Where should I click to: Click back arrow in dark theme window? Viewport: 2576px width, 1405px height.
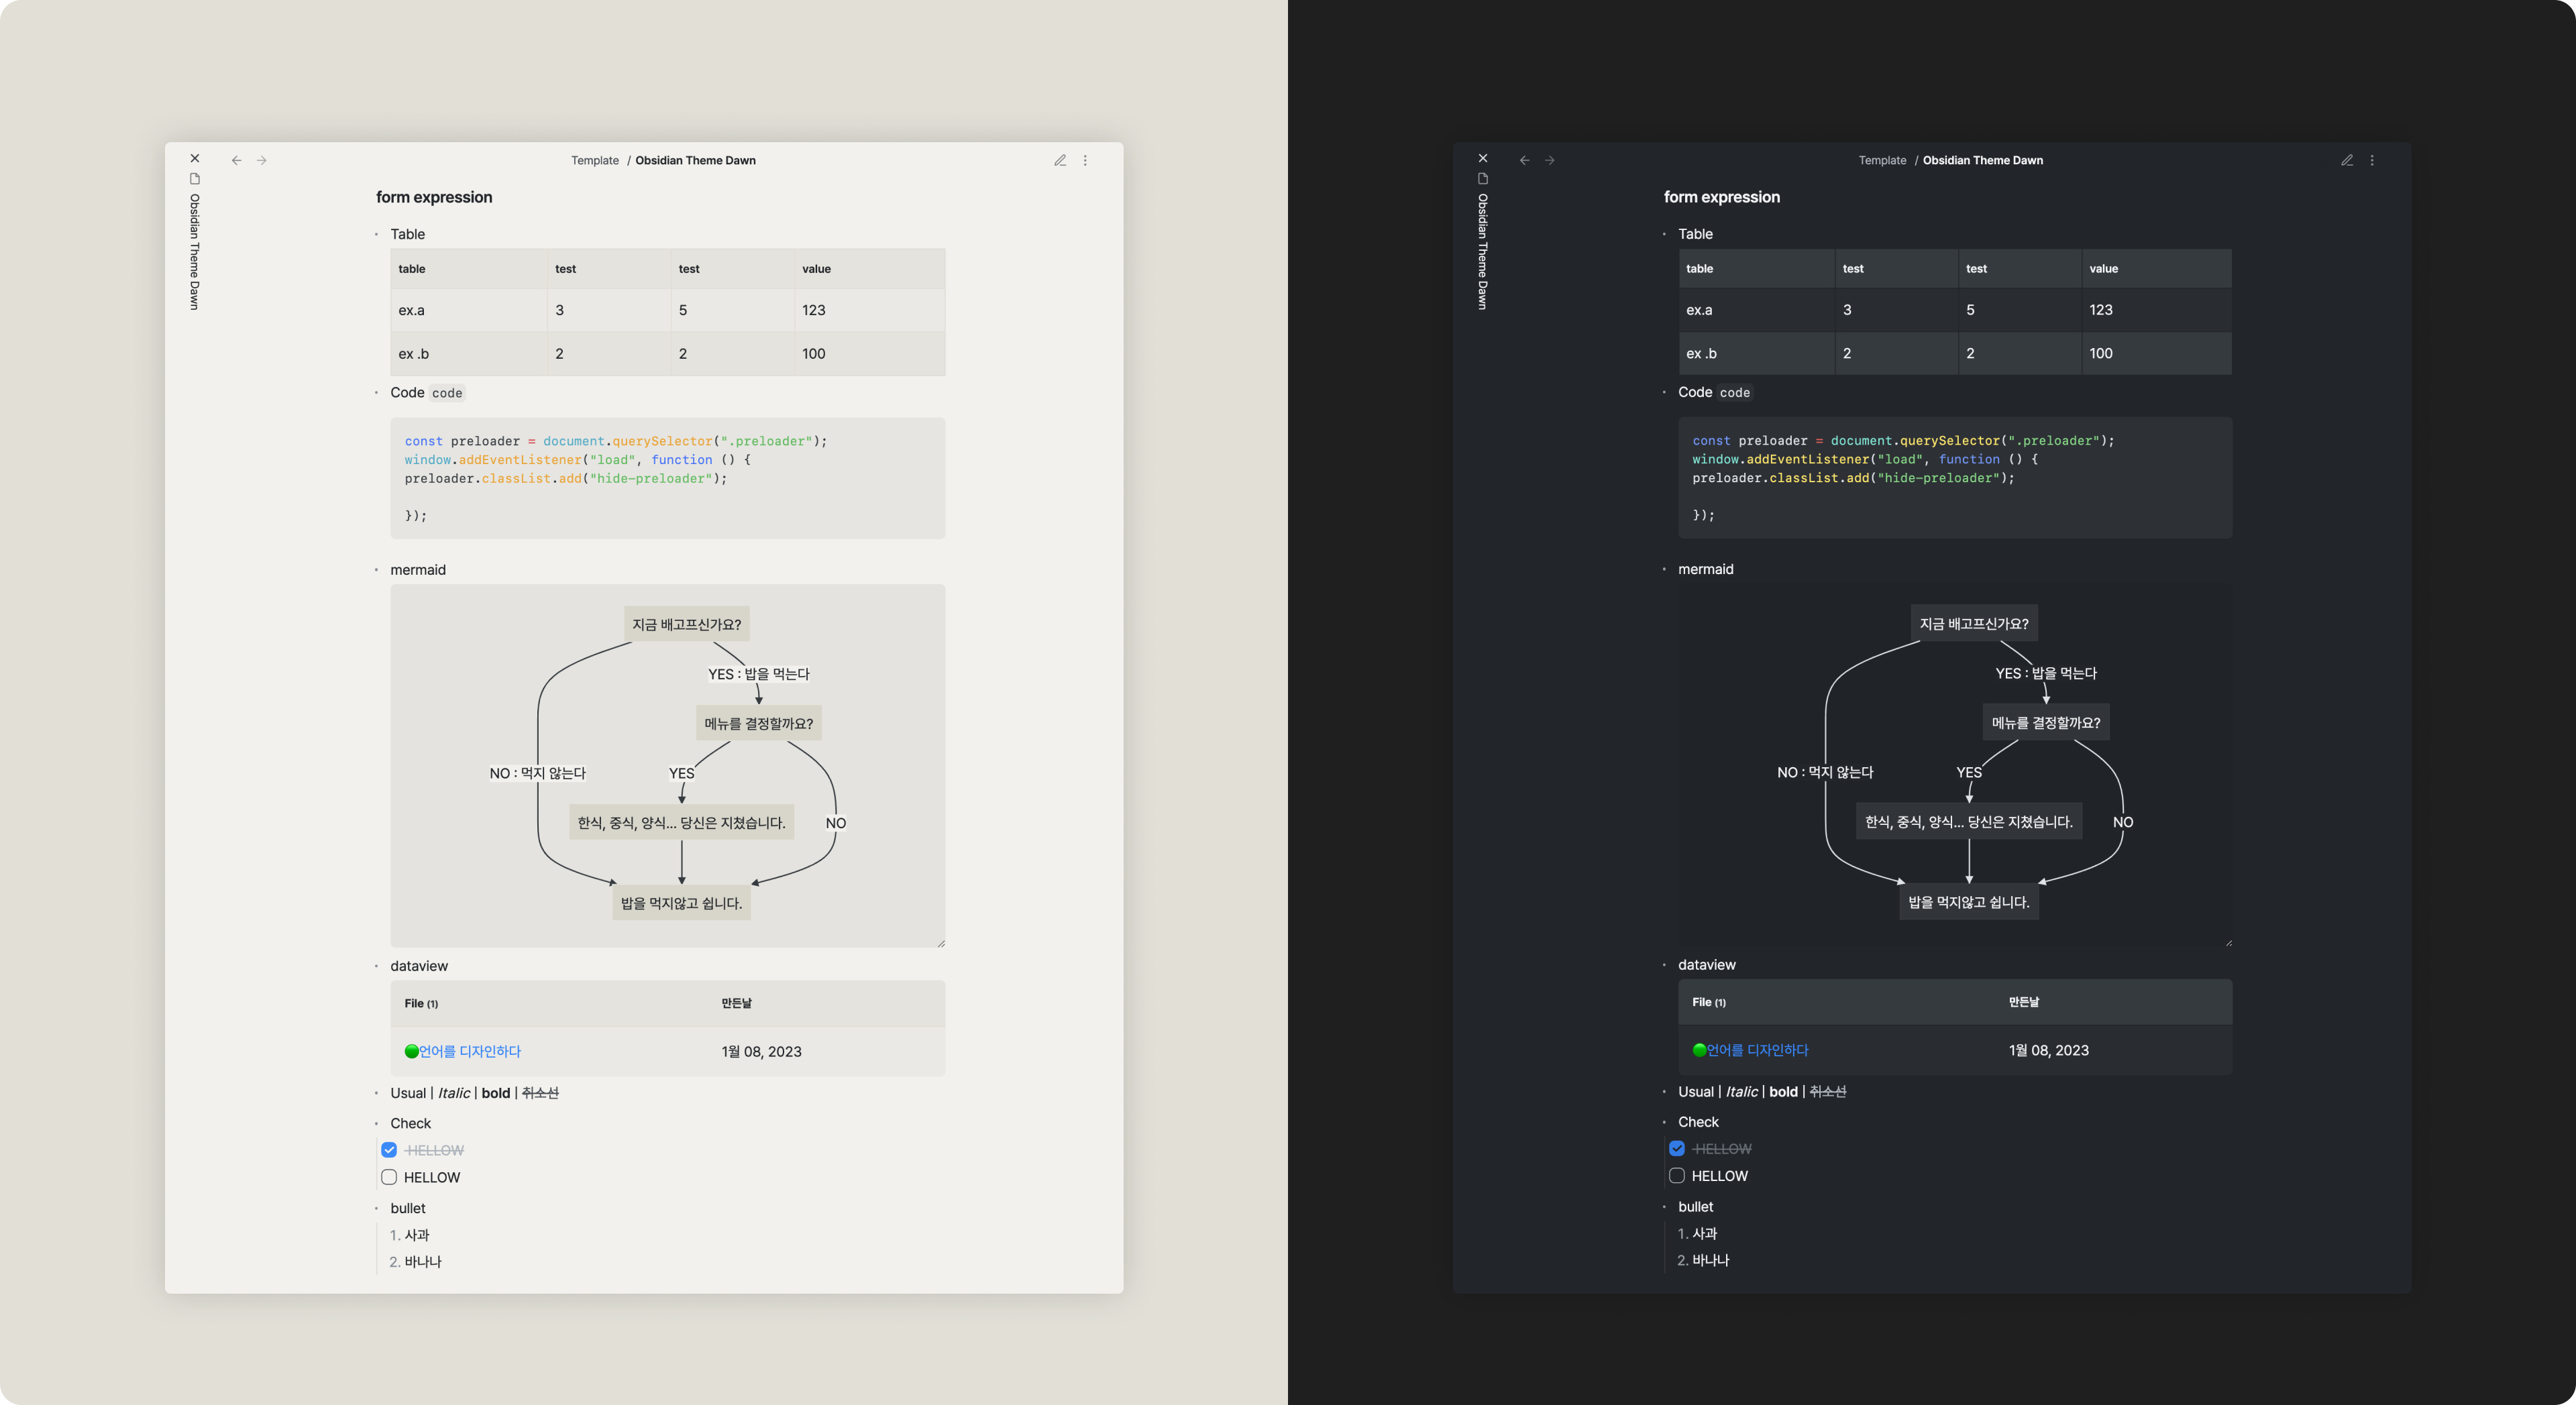coord(1524,160)
